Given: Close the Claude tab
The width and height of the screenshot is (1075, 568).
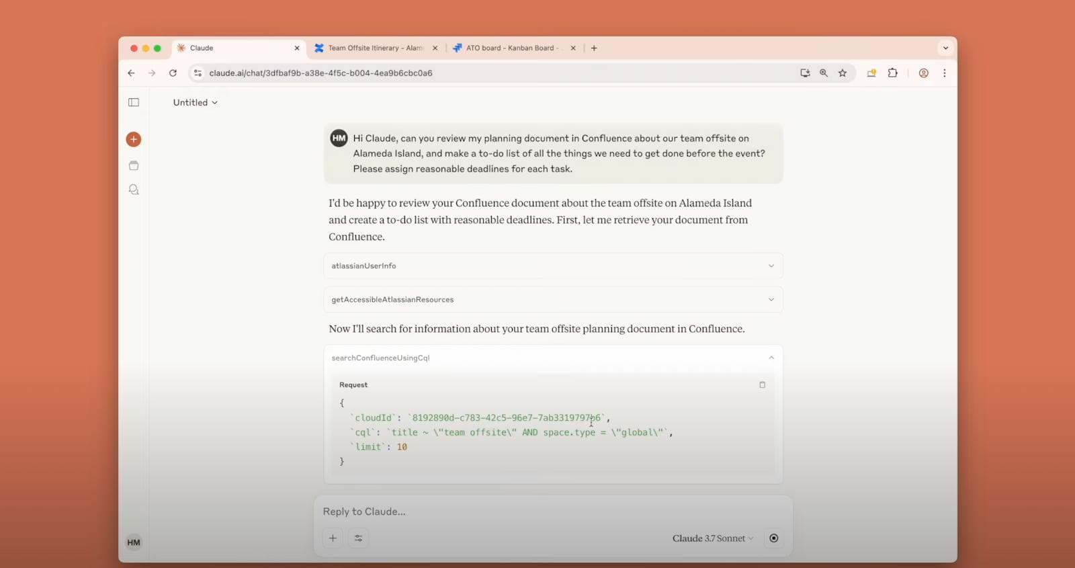Looking at the screenshot, I should coord(297,48).
